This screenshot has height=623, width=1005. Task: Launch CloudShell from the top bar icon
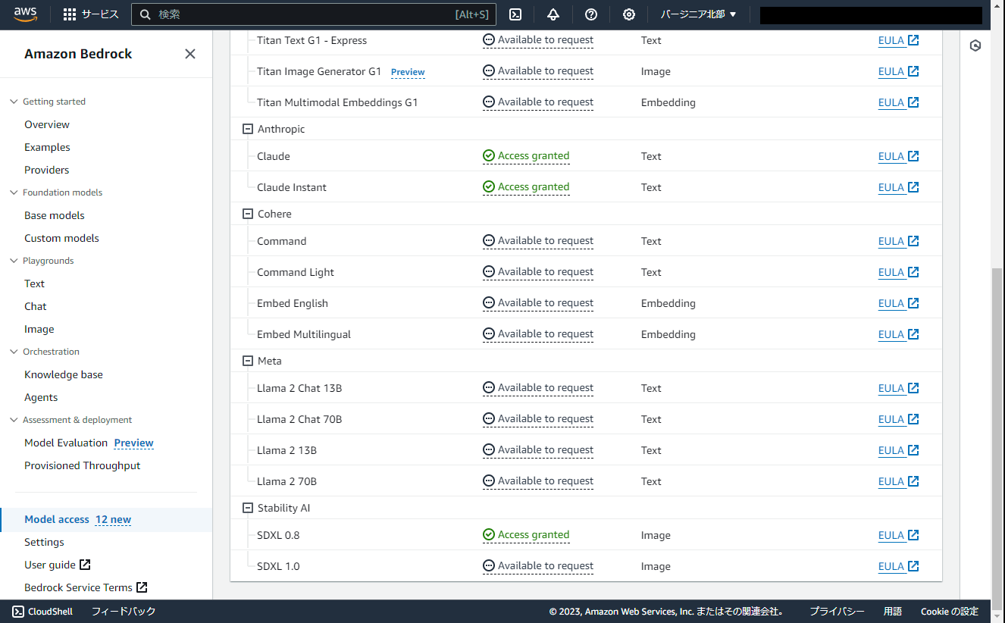point(515,14)
